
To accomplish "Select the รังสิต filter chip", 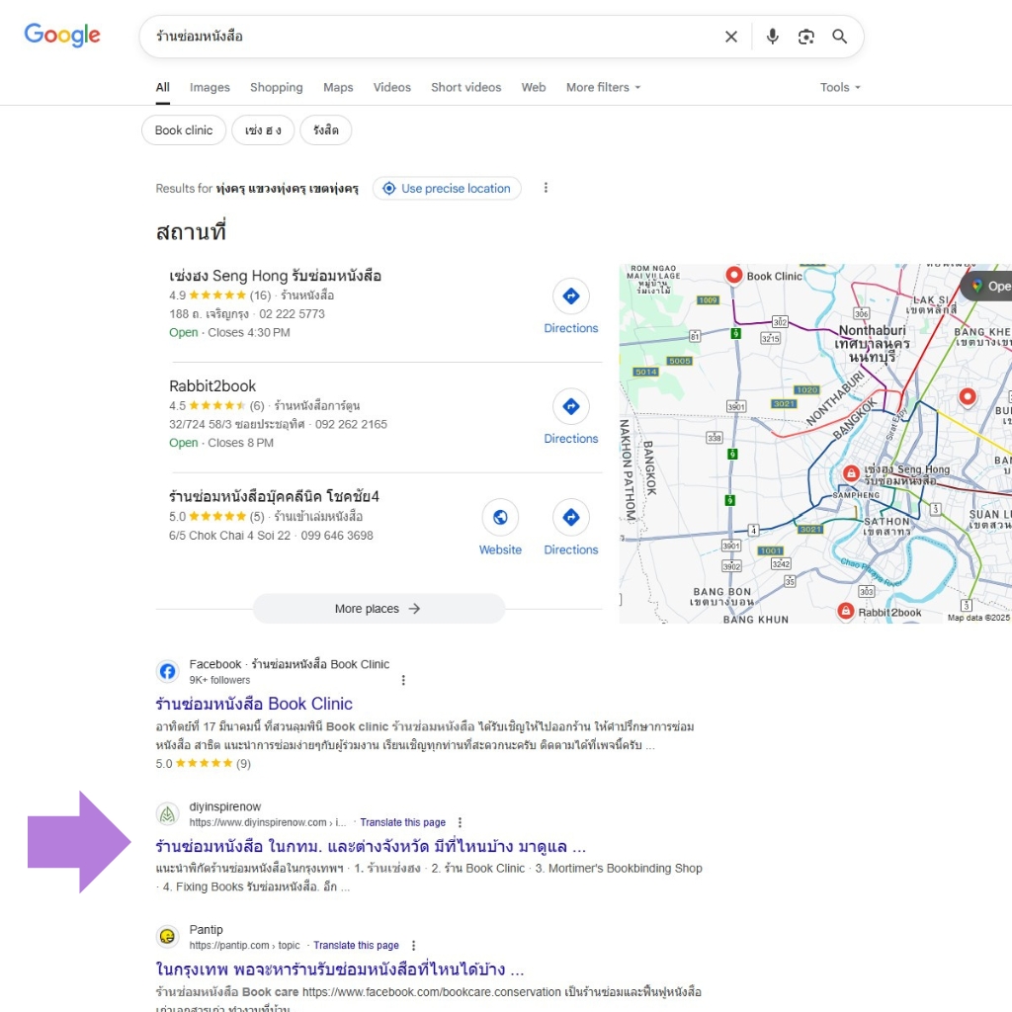I will click(x=326, y=130).
